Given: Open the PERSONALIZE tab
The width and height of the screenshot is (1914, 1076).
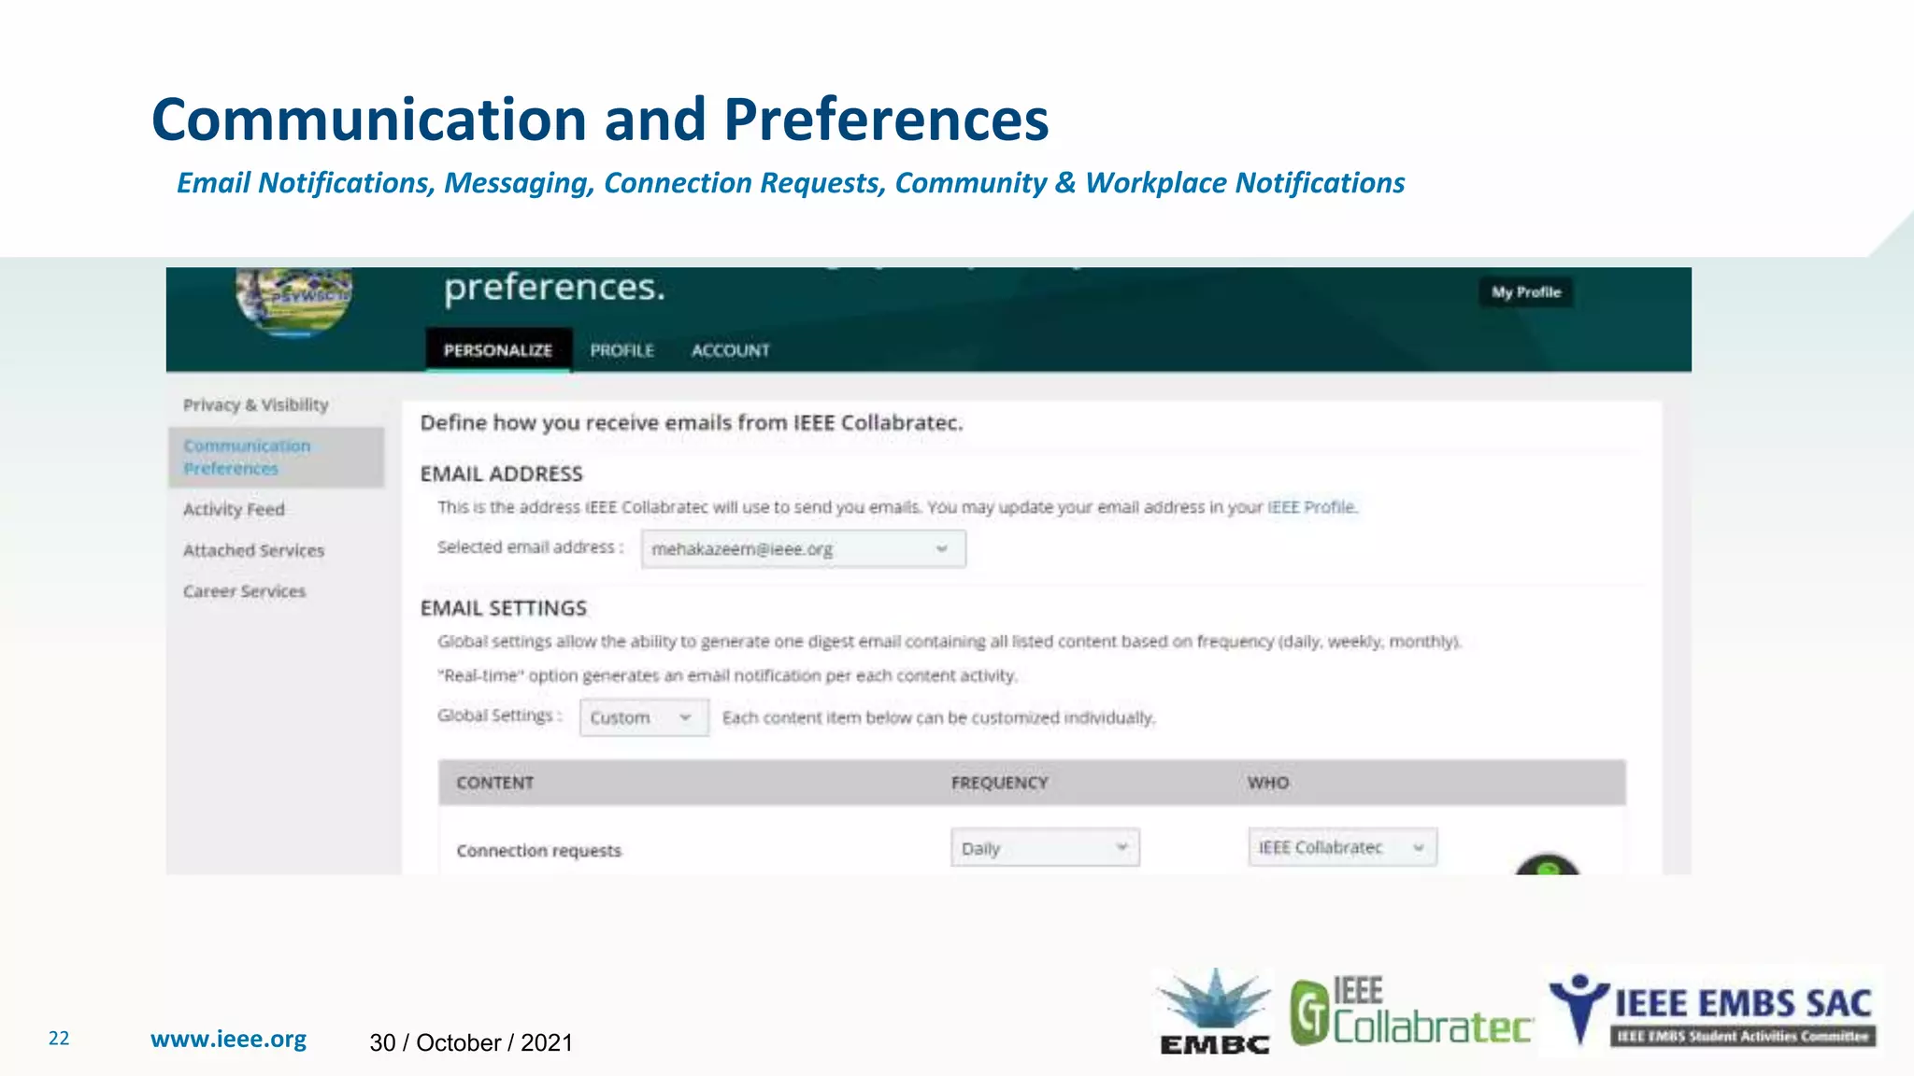Looking at the screenshot, I should coord(498,350).
